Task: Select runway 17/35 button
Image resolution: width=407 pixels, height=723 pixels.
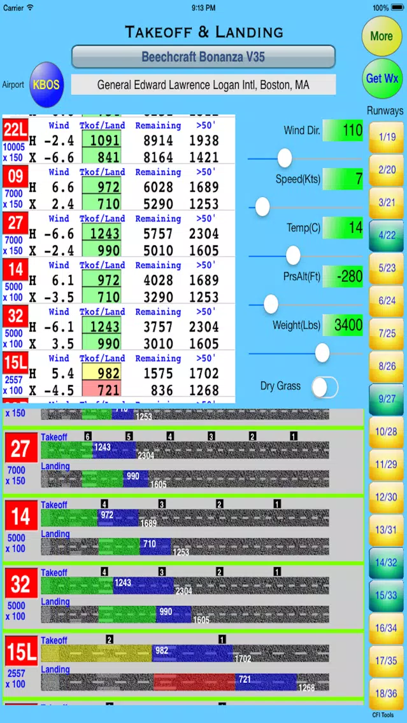Action: pos(387,661)
